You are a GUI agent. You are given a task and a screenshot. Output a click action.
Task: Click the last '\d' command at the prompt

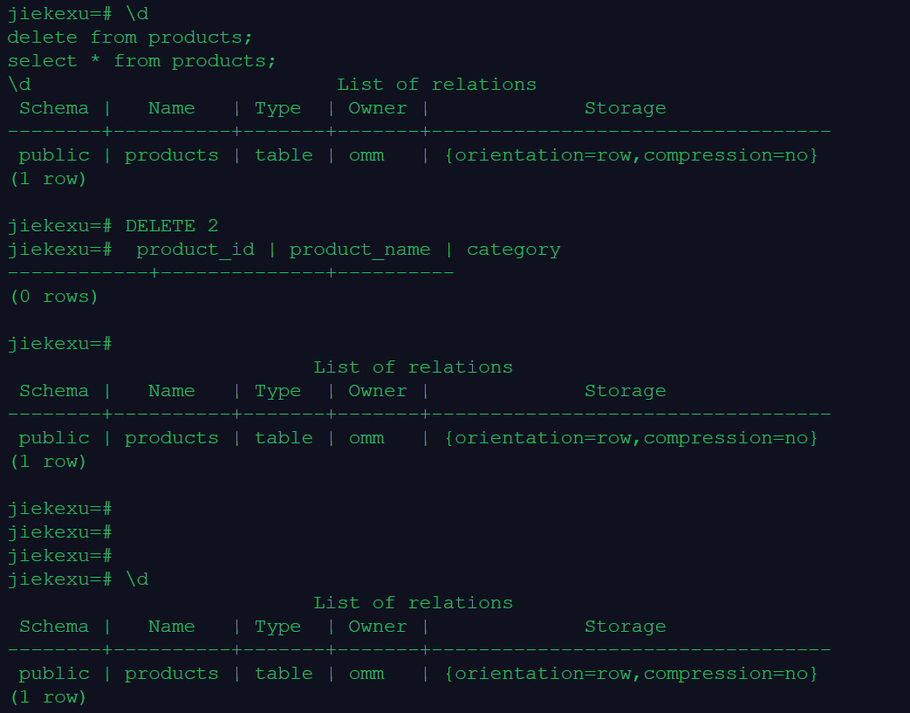coord(137,579)
